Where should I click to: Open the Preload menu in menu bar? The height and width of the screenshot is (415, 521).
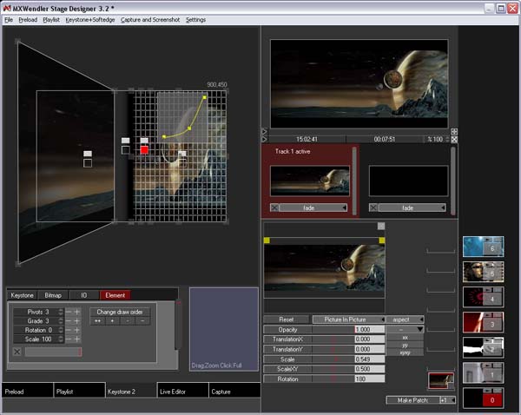pos(28,20)
